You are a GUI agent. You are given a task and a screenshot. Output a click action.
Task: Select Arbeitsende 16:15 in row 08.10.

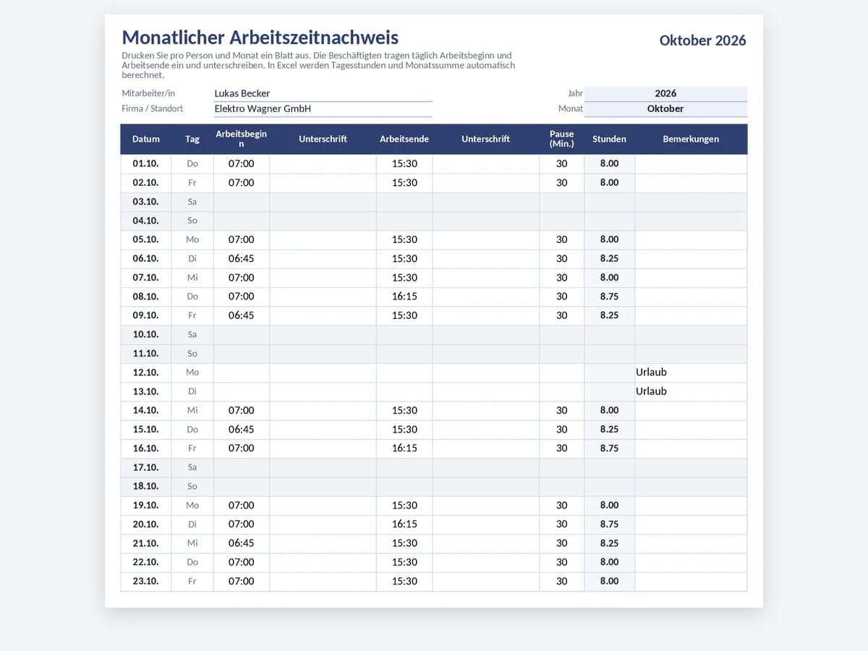(x=404, y=297)
